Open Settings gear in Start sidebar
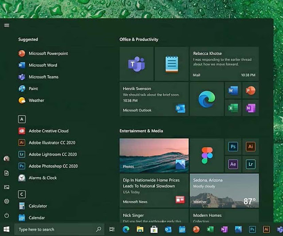This screenshot has width=283, height=236. point(7,201)
